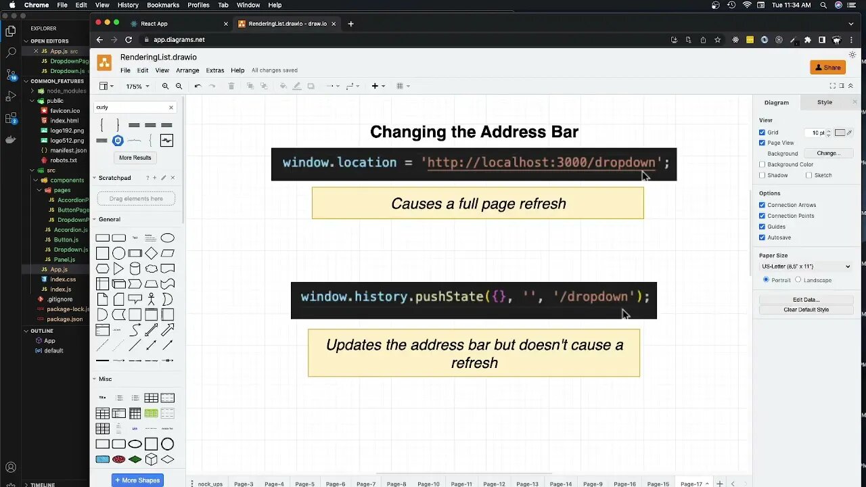Open VS Code Explorer files icon
Image resolution: width=866 pixels, height=487 pixels.
(11, 30)
